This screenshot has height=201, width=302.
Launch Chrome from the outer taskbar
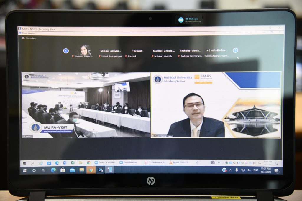point(91,170)
